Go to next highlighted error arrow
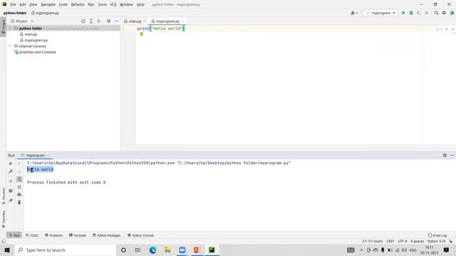 (x=452, y=29)
